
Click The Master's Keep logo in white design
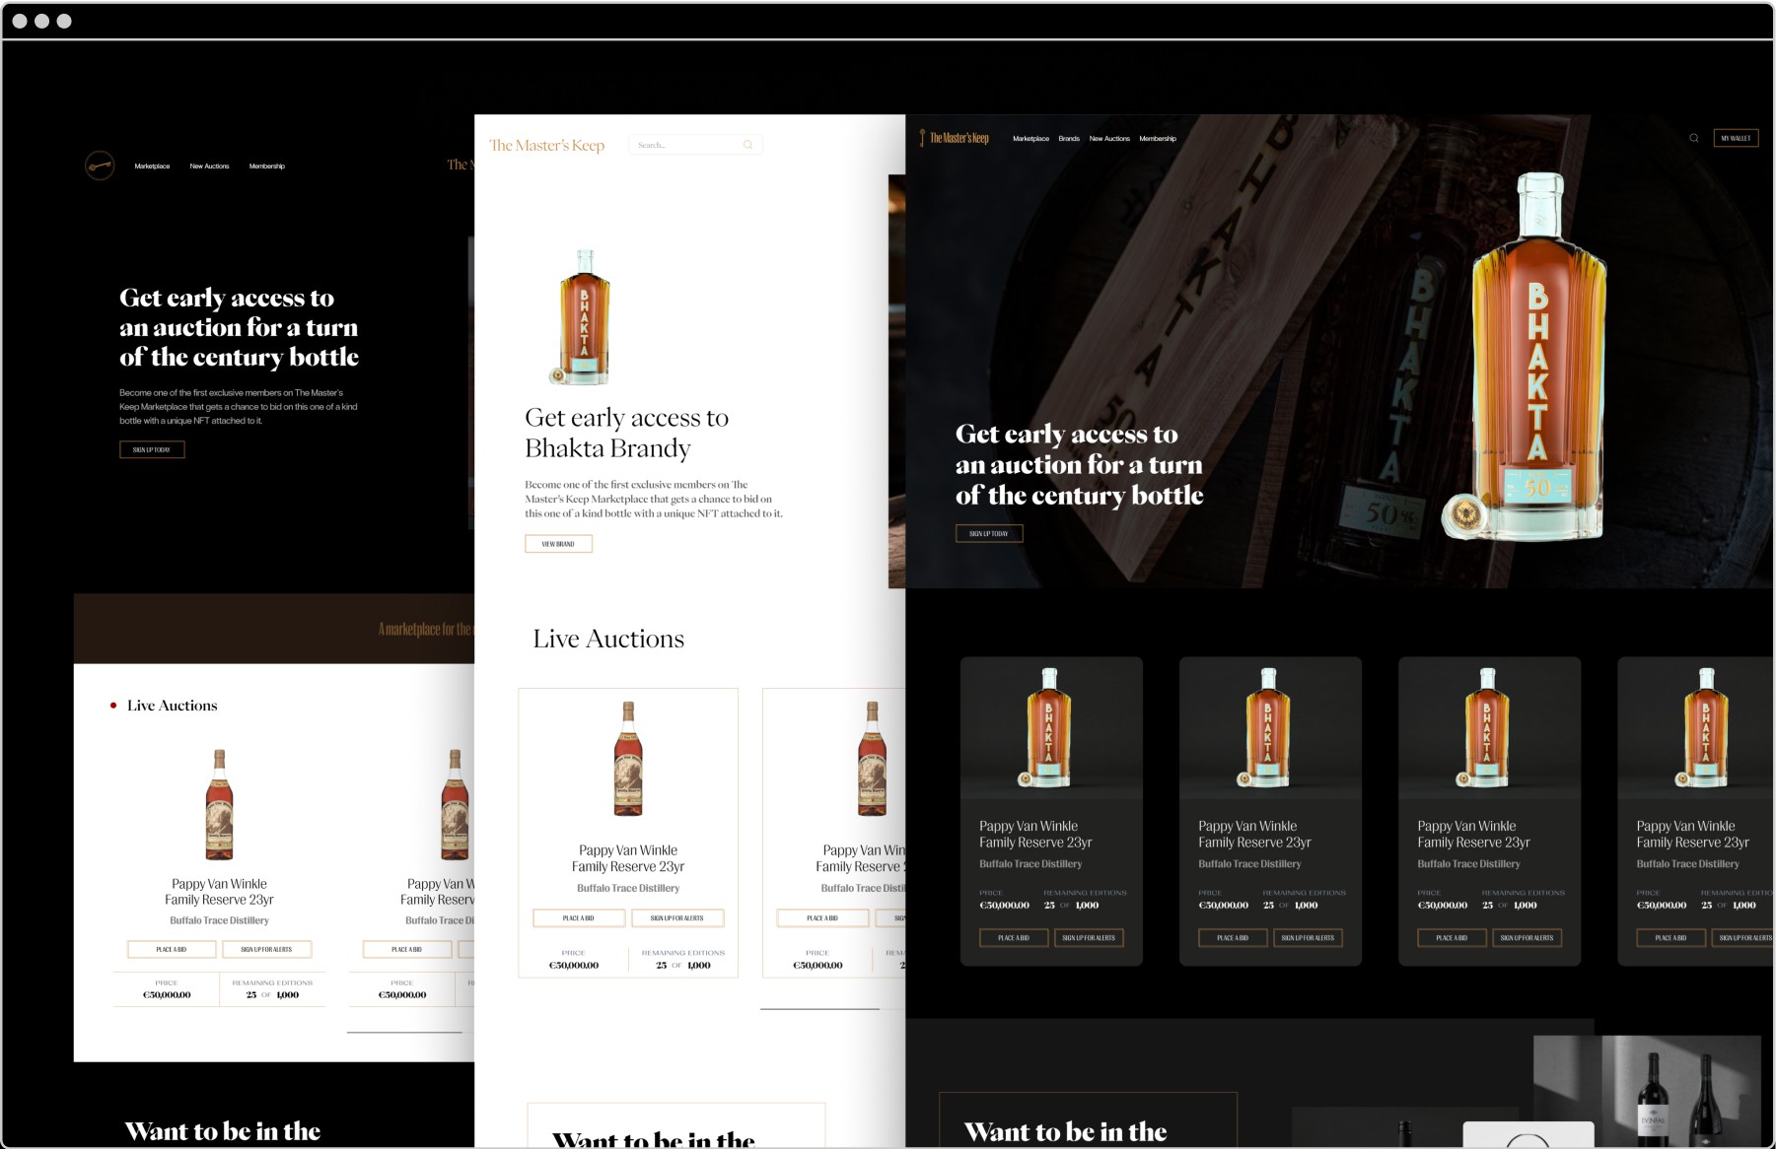click(x=547, y=145)
